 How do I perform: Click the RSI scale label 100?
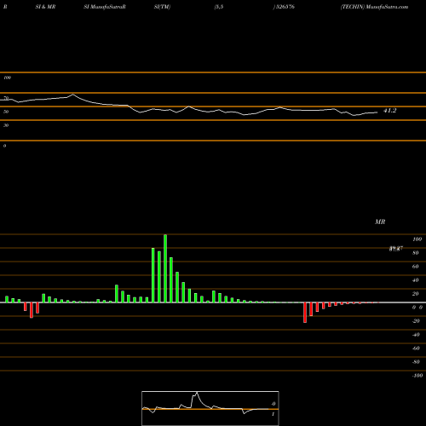[7, 78]
